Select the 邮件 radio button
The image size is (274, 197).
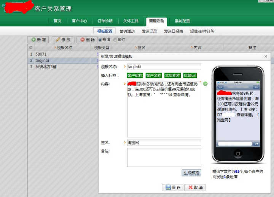coord(115,40)
